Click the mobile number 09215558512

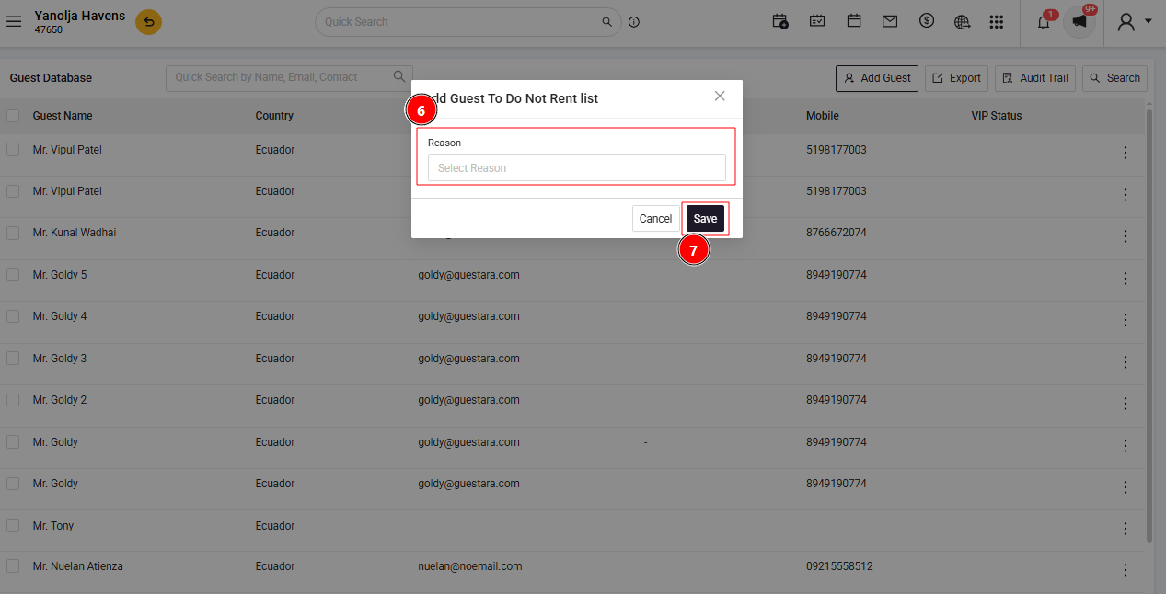tap(839, 566)
